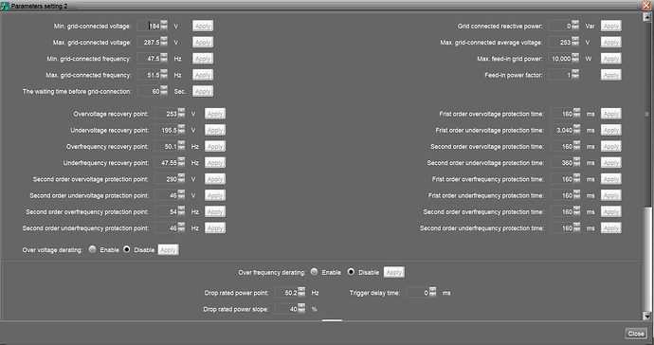Apply the waiting time before grid-connection
This screenshot has width=654, height=345.
[203, 91]
